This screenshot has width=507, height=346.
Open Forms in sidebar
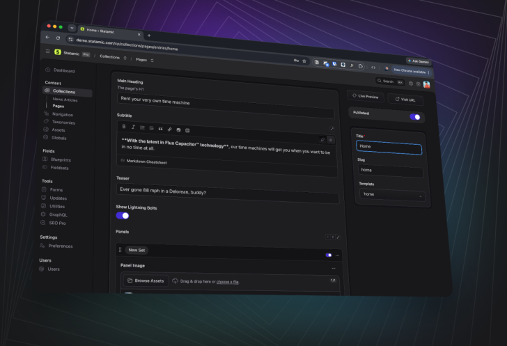[x=52, y=189]
